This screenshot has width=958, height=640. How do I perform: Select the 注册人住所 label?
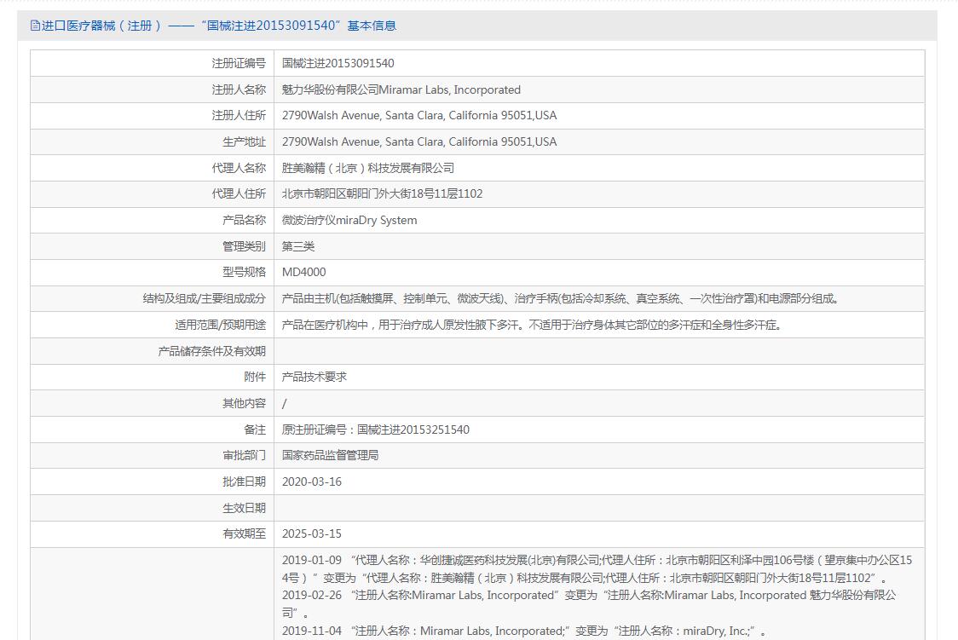pyautogui.click(x=239, y=115)
